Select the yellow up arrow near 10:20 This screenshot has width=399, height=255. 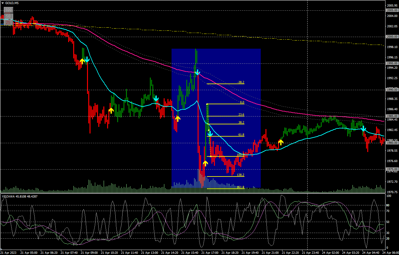click(111, 111)
